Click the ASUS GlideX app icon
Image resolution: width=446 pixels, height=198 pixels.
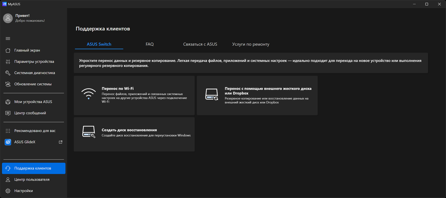pos(8,142)
